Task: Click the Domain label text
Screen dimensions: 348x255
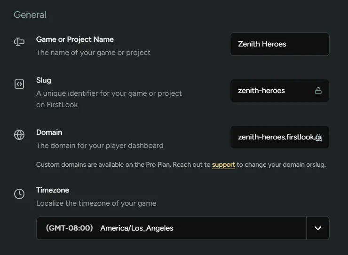Action: [x=49, y=132]
